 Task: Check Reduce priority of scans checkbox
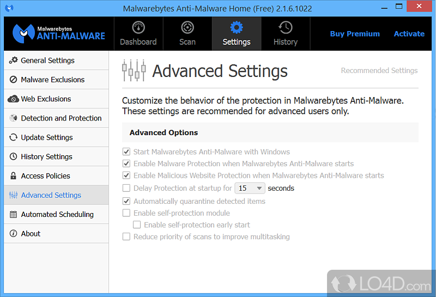coord(126,237)
